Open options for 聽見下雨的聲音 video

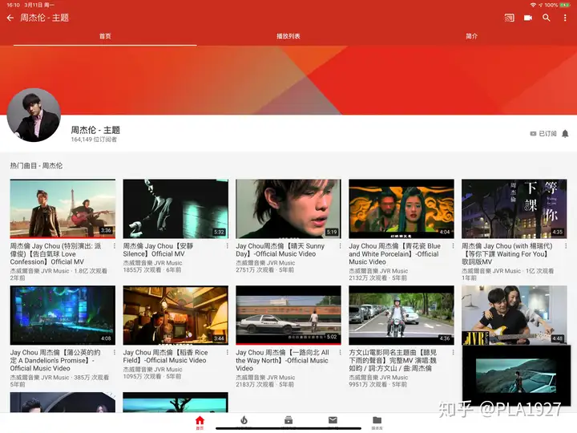[453, 352]
